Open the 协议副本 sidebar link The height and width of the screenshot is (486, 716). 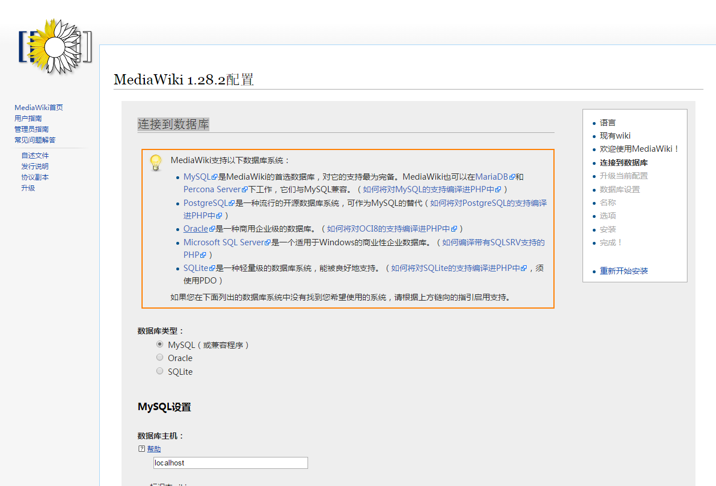[x=35, y=177]
